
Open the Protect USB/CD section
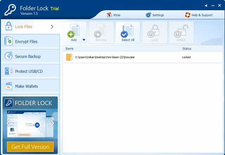click(31, 71)
